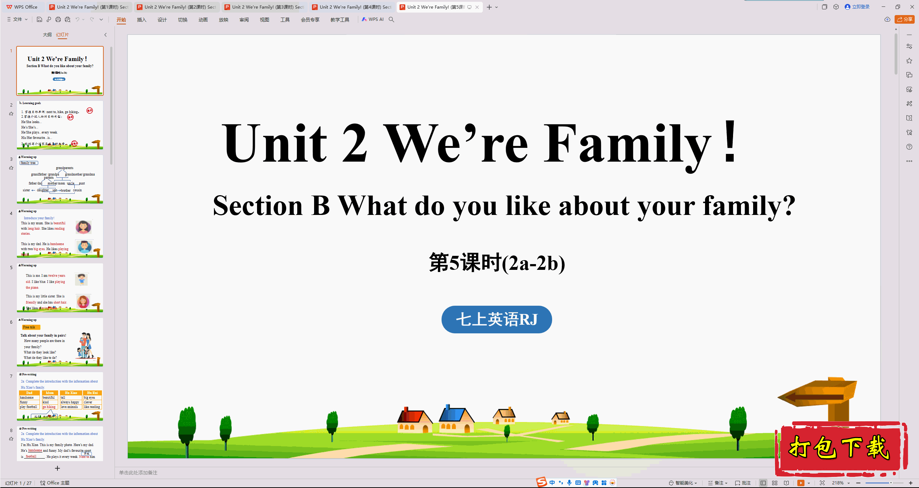
Task: Click the Share button
Action: point(905,19)
